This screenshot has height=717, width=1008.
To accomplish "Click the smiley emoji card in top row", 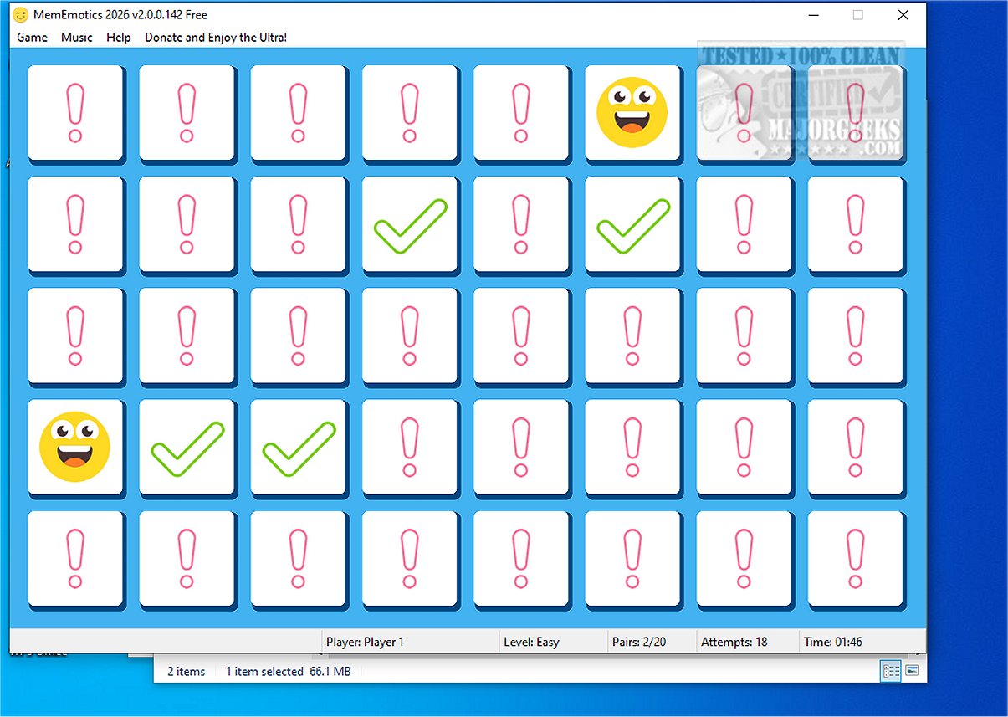I will [632, 112].
